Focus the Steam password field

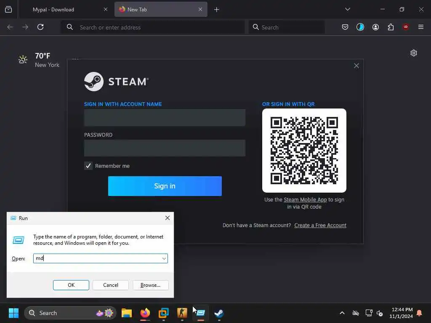click(x=165, y=148)
